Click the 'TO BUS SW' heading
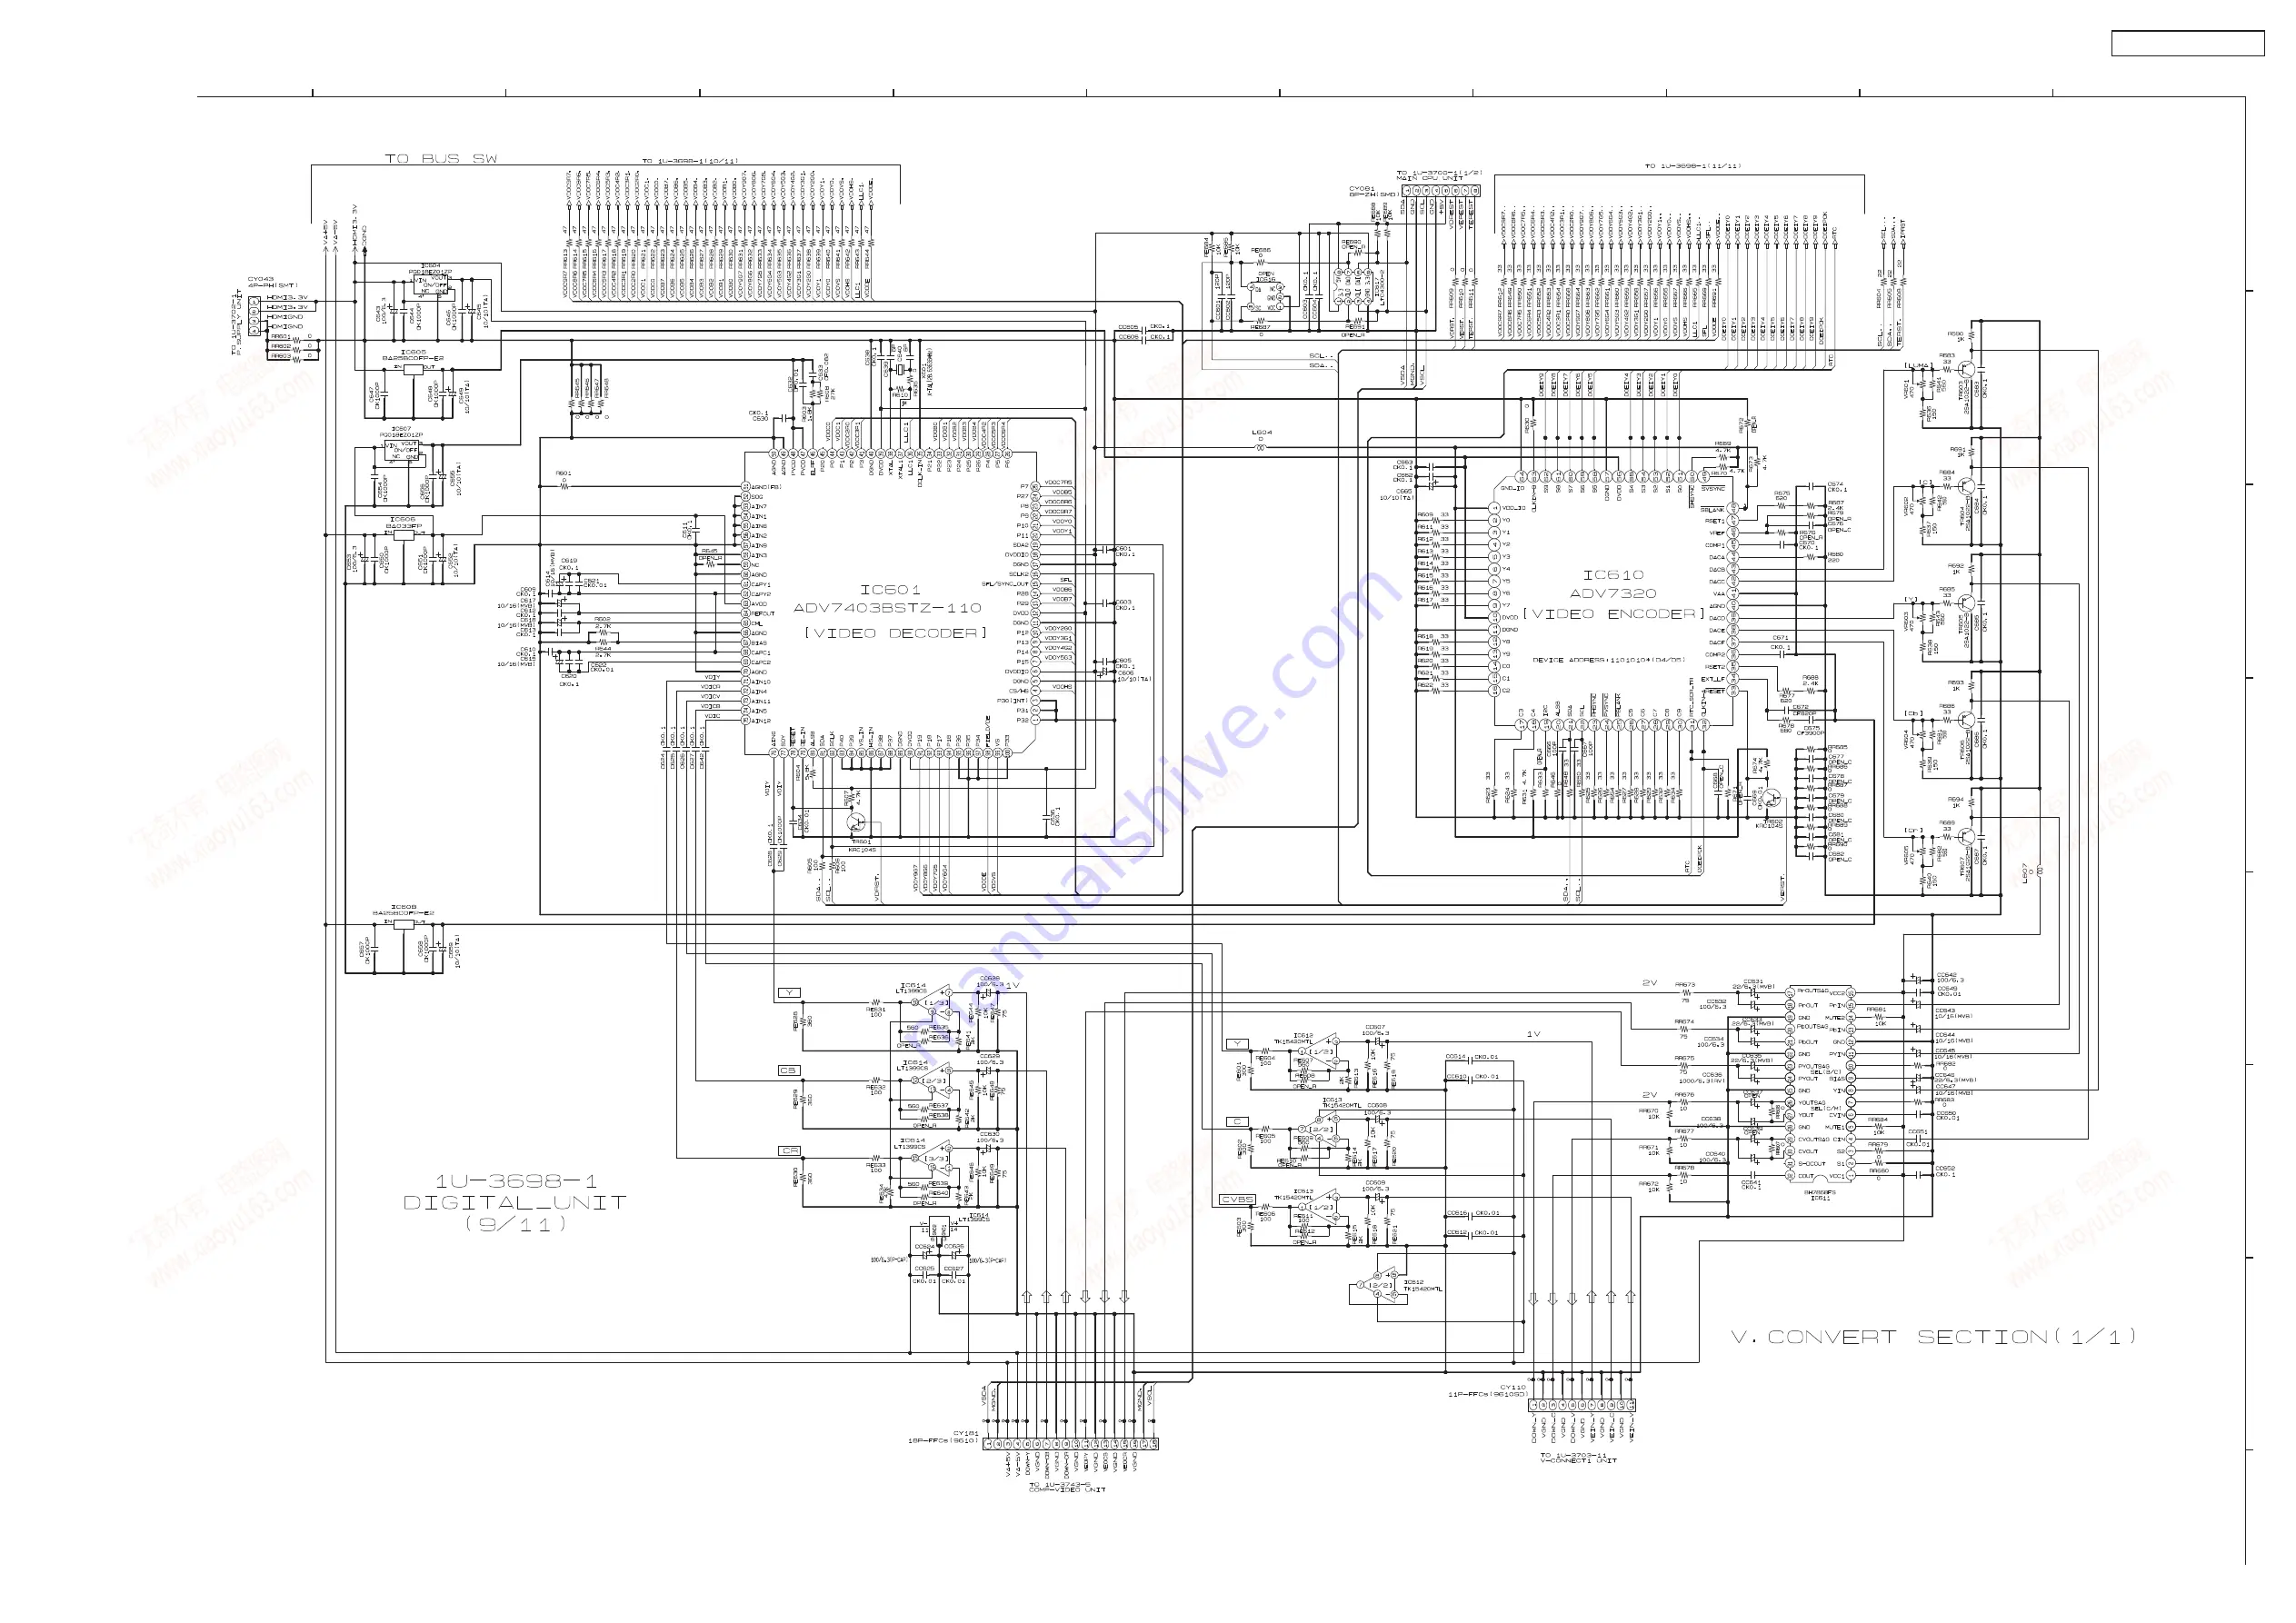 (x=441, y=159)
